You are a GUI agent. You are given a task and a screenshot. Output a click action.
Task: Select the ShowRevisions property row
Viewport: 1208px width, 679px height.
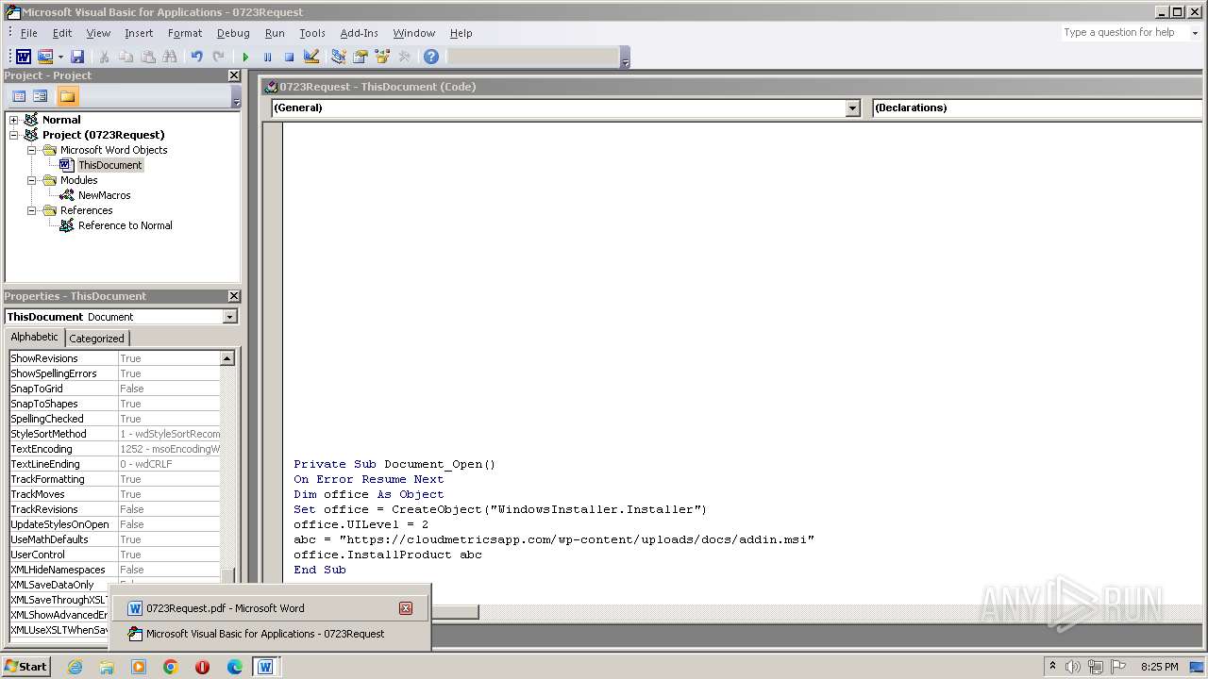[115, 358]
